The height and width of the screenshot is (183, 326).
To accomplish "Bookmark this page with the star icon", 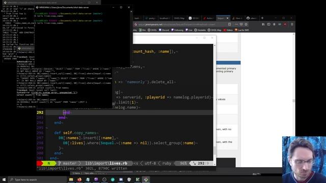I will 246,24.
